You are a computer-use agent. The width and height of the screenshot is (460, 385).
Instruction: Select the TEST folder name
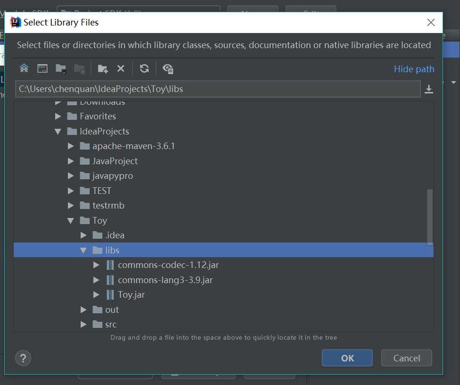(102, 191)
